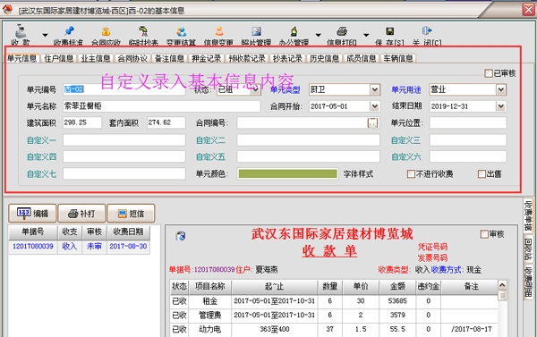Switch to 车辆信息 tab
Screen dimensions: 537x337
coord(398,58)
